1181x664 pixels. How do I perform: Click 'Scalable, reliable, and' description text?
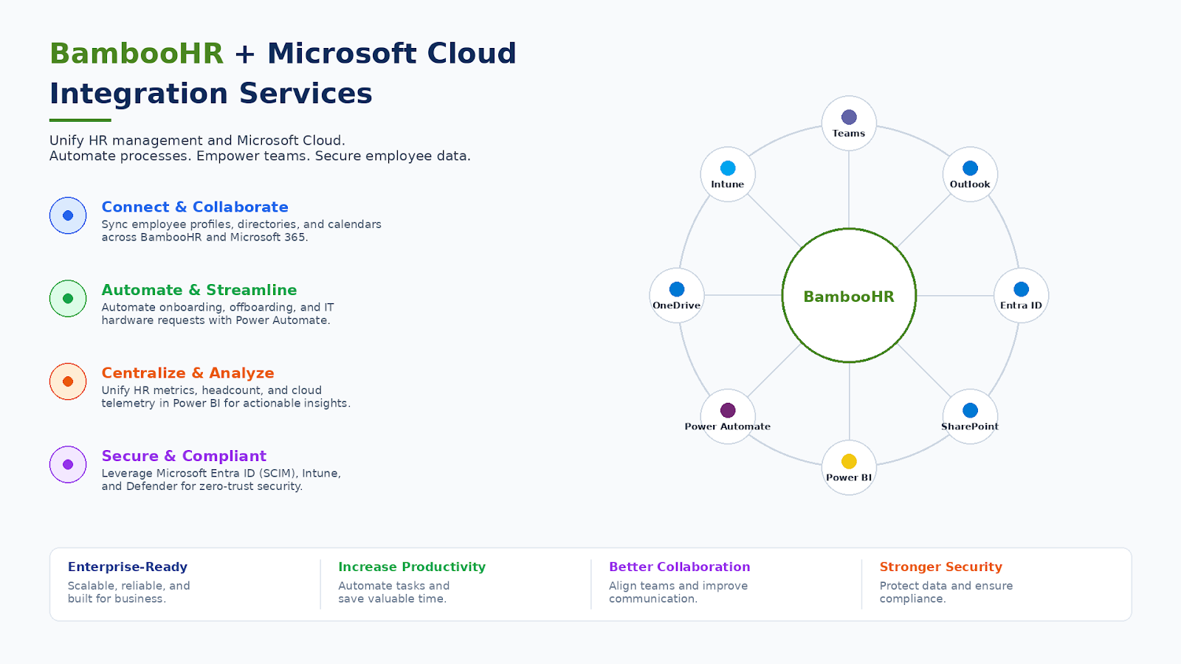click(x=129, y=586)
